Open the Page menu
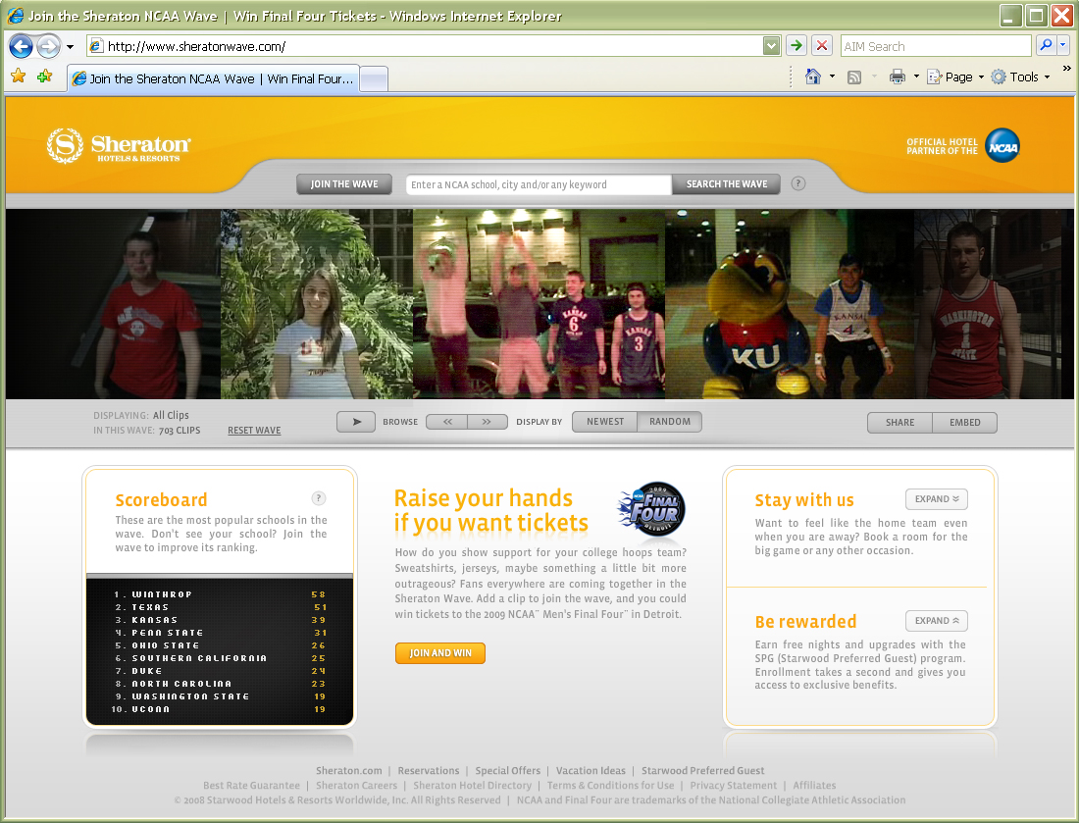1079x823 pixels. [x=955, y=77]
